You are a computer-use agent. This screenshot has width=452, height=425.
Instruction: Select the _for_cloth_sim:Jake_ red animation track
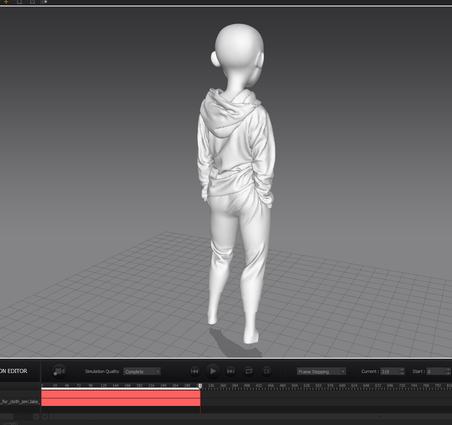[x=121, y=402]
